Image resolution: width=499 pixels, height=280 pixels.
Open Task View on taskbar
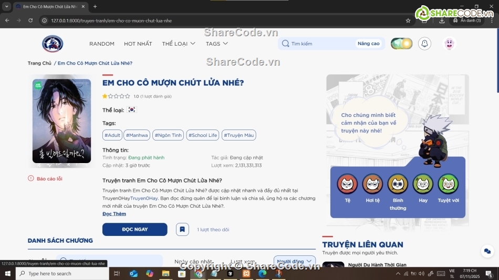[117, 273]
